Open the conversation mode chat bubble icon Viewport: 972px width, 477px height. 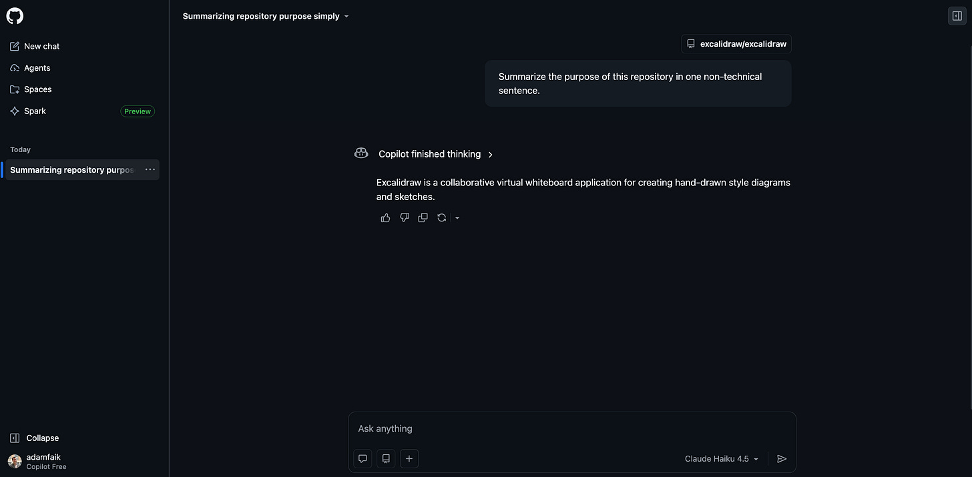click(362, 458)
